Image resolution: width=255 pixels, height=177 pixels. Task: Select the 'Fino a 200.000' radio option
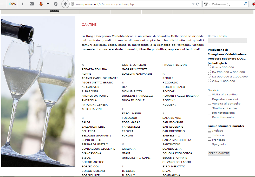coord(210,67)
